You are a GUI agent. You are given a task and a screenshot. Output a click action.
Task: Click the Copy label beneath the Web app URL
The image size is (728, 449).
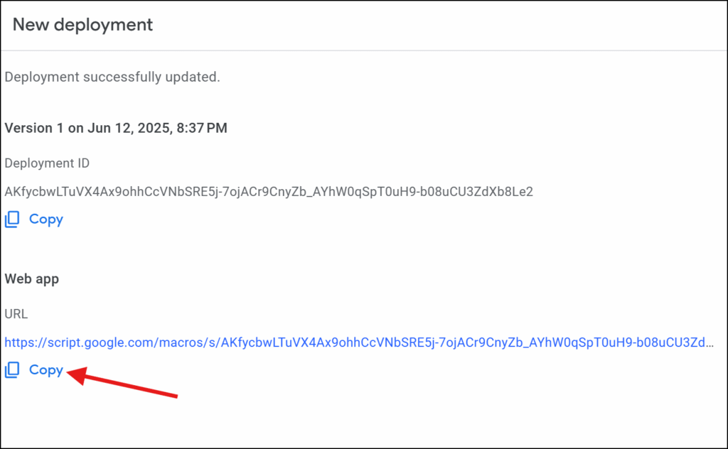point(46,370)
